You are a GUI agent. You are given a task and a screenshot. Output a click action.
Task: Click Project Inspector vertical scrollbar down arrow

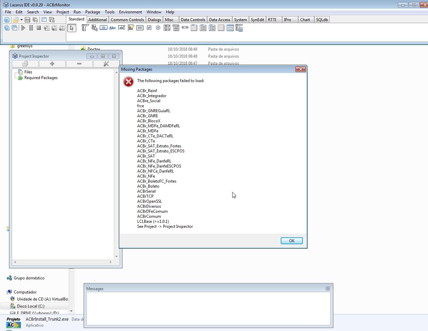(x=116, y=257)
